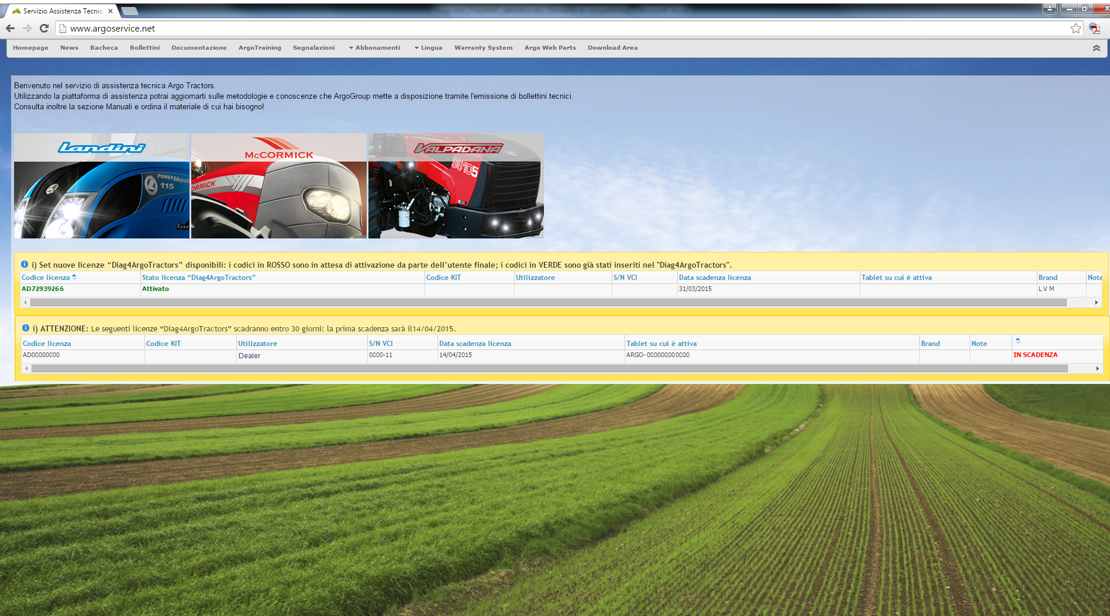Sort expiring table by Codice licenza header
The height and width of the screenshot is (616, 1110).
(x=47, y=344)
